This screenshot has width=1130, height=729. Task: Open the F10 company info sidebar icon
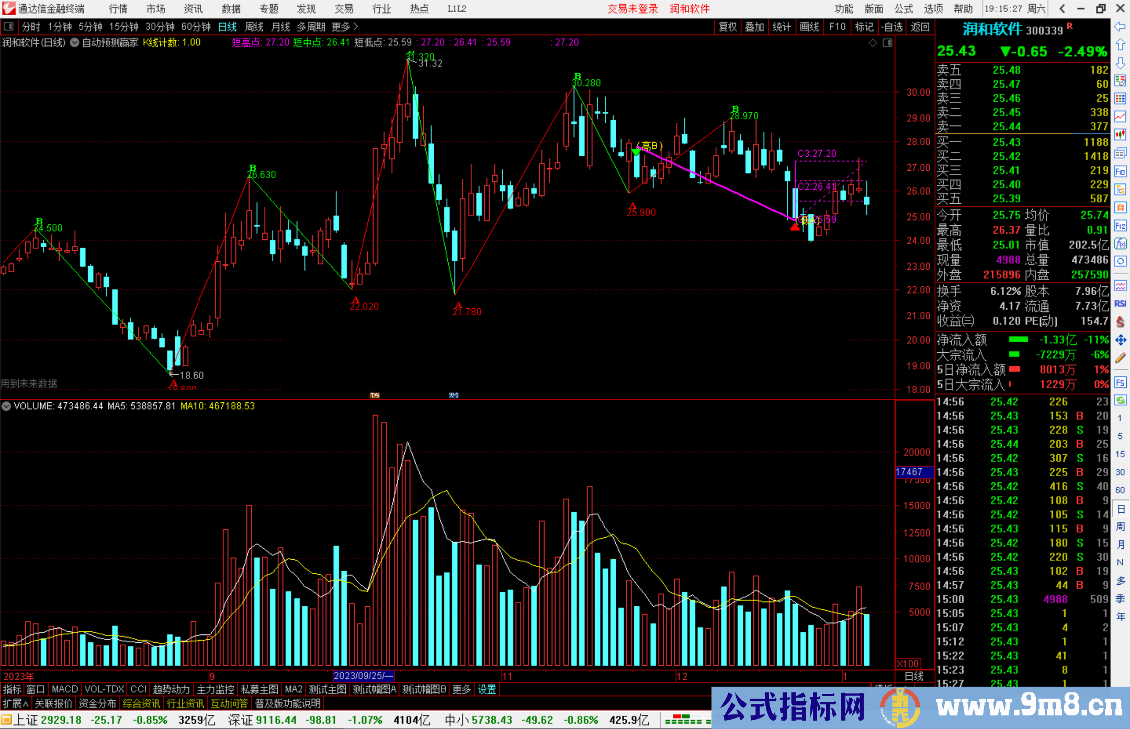(x=1120, y=171)
